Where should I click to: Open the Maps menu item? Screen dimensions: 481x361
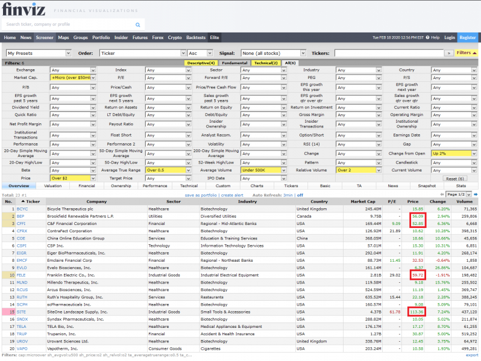coord(63,37)
